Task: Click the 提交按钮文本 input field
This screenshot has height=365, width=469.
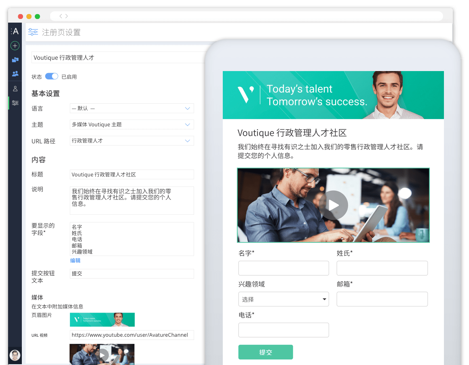Action: (x=132, y=274)
